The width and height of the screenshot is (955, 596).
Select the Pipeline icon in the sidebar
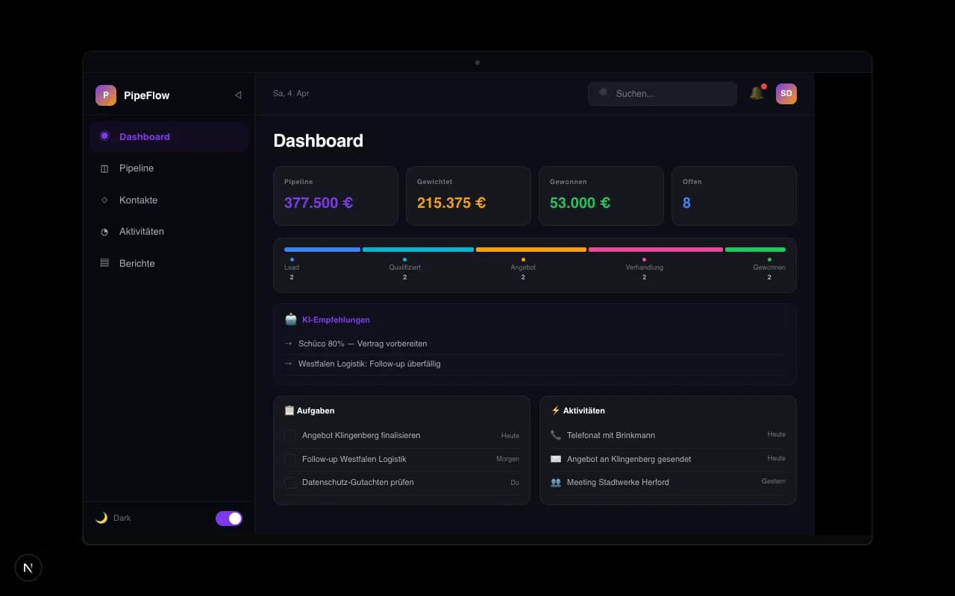pyautogui.click(x=104, y=168)
